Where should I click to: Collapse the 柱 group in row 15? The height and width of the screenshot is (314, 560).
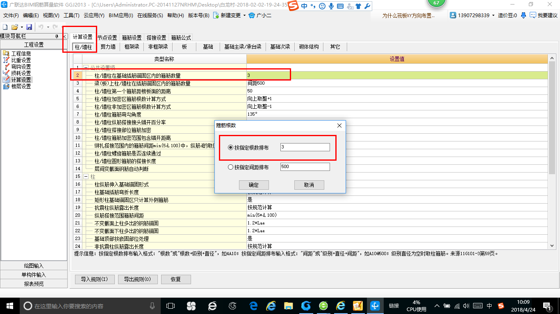coord(86,177)
